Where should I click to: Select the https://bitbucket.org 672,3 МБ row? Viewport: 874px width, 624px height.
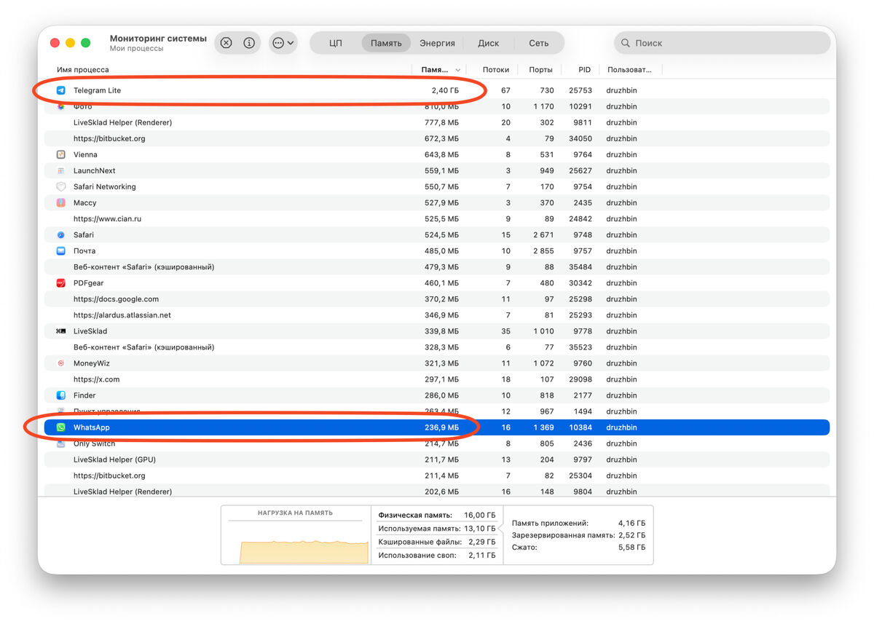[437, 138]
